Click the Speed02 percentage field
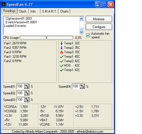Viewport: 142px width, 134px height. (21, 93)
